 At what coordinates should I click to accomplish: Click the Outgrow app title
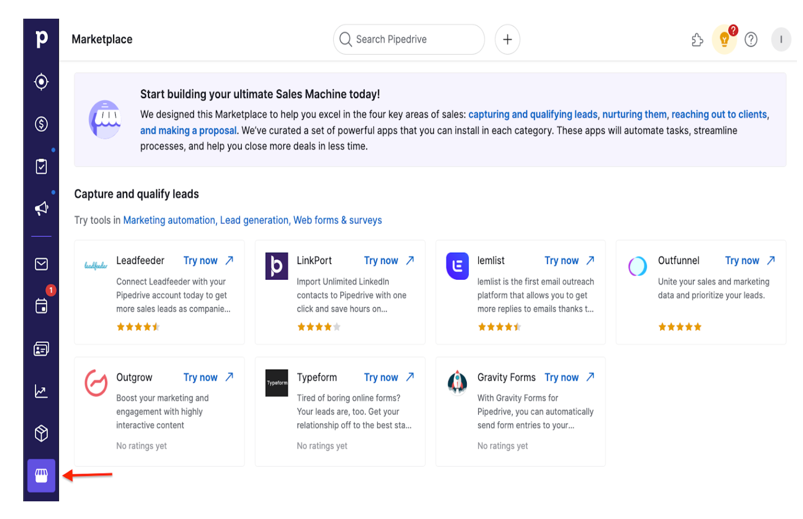[134, 377]
